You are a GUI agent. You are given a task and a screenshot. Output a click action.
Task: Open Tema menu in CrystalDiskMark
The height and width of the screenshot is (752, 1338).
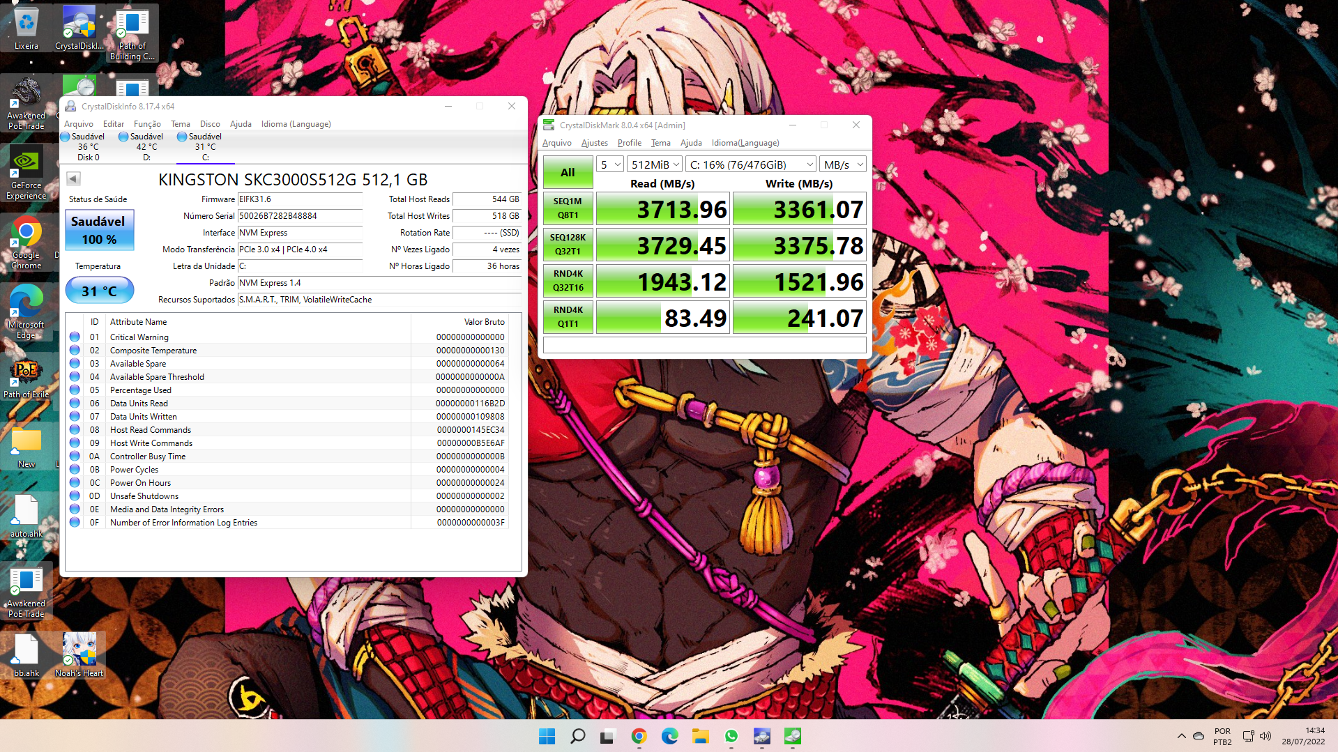click(660, 143)
